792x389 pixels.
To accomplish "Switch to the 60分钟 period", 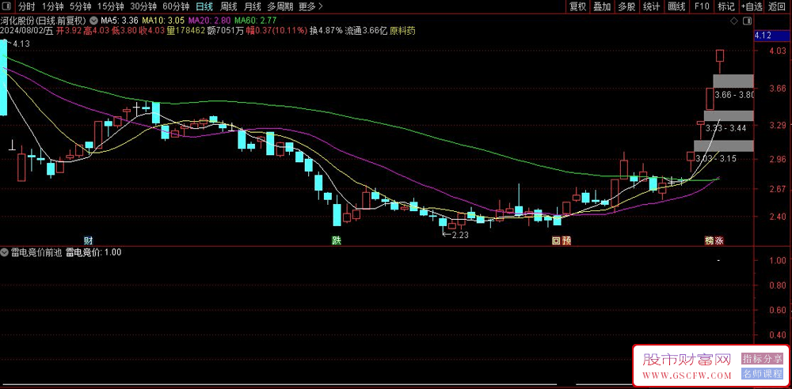I will point(175,6).
